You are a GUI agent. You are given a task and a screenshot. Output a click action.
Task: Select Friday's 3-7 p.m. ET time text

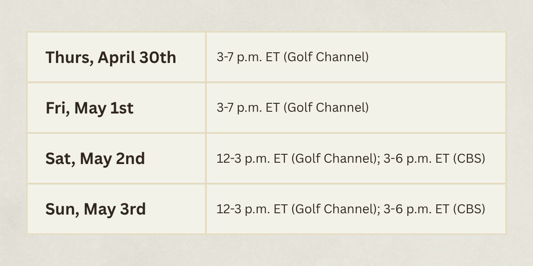click(x=248, y=108)
